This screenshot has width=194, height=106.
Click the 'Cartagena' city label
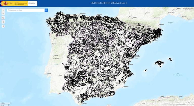click(126, 86)
